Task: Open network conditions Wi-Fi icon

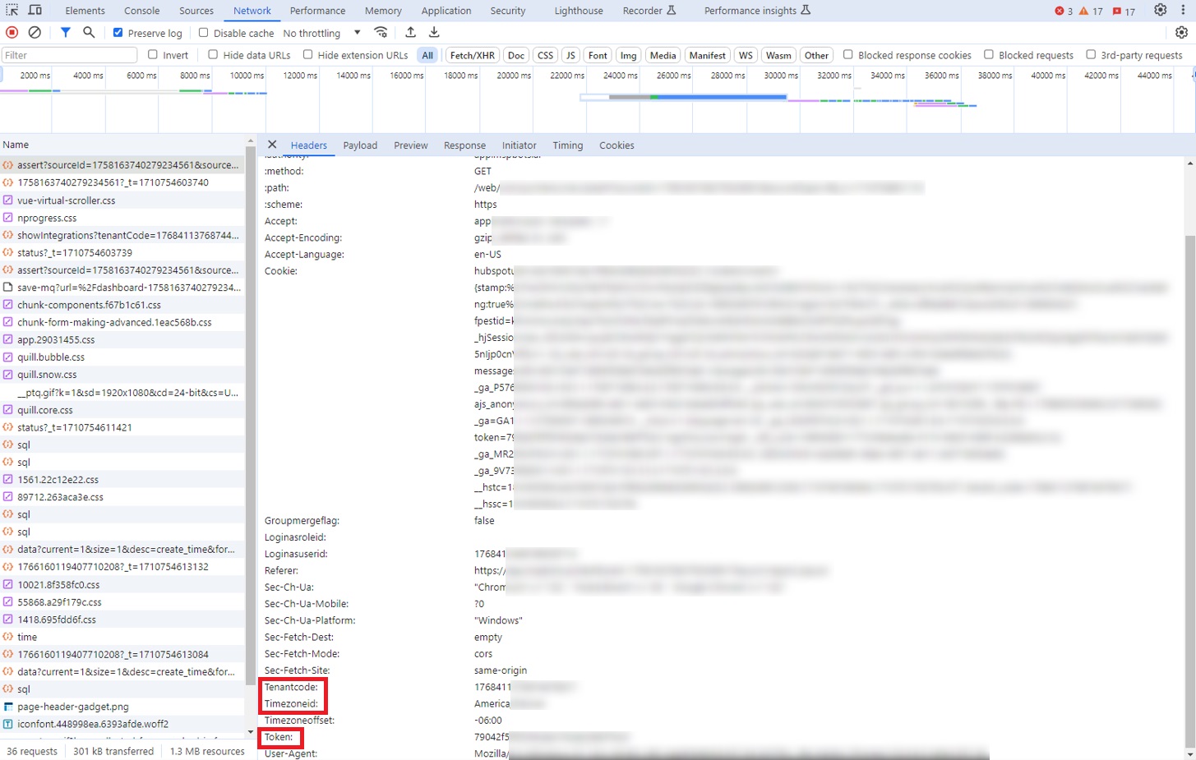Action: point(381,33)
